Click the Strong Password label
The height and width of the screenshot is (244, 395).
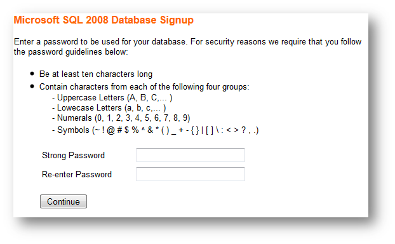coord(73,155)
